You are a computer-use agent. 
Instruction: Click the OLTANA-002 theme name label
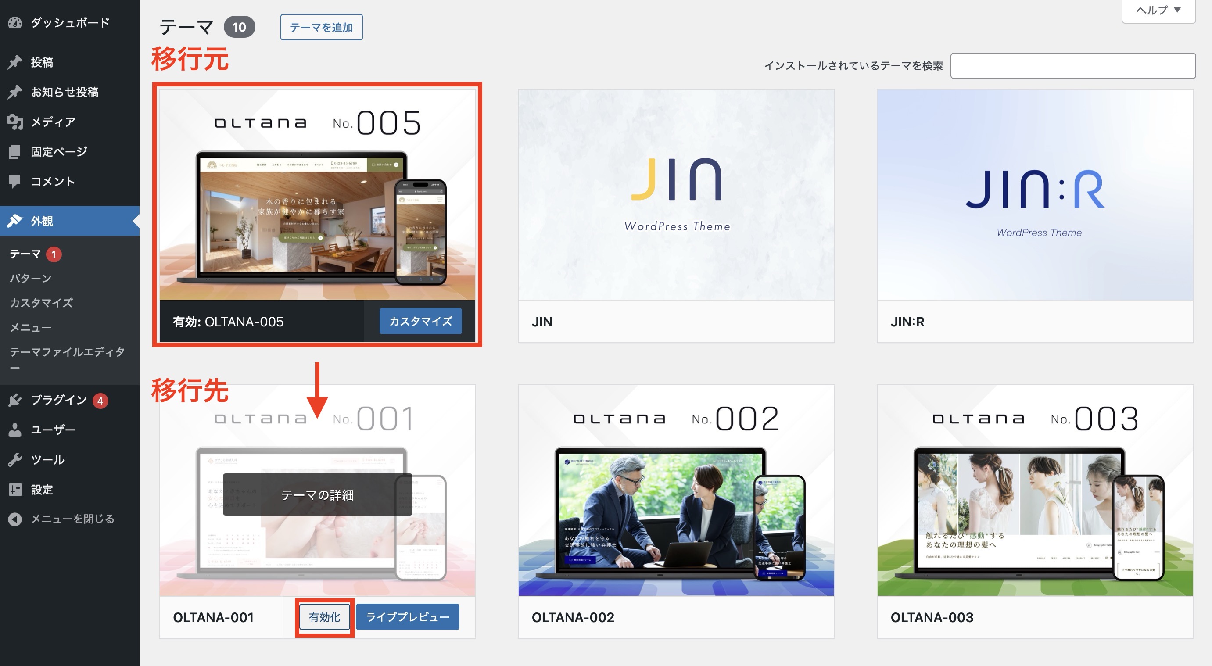point(573,618)
